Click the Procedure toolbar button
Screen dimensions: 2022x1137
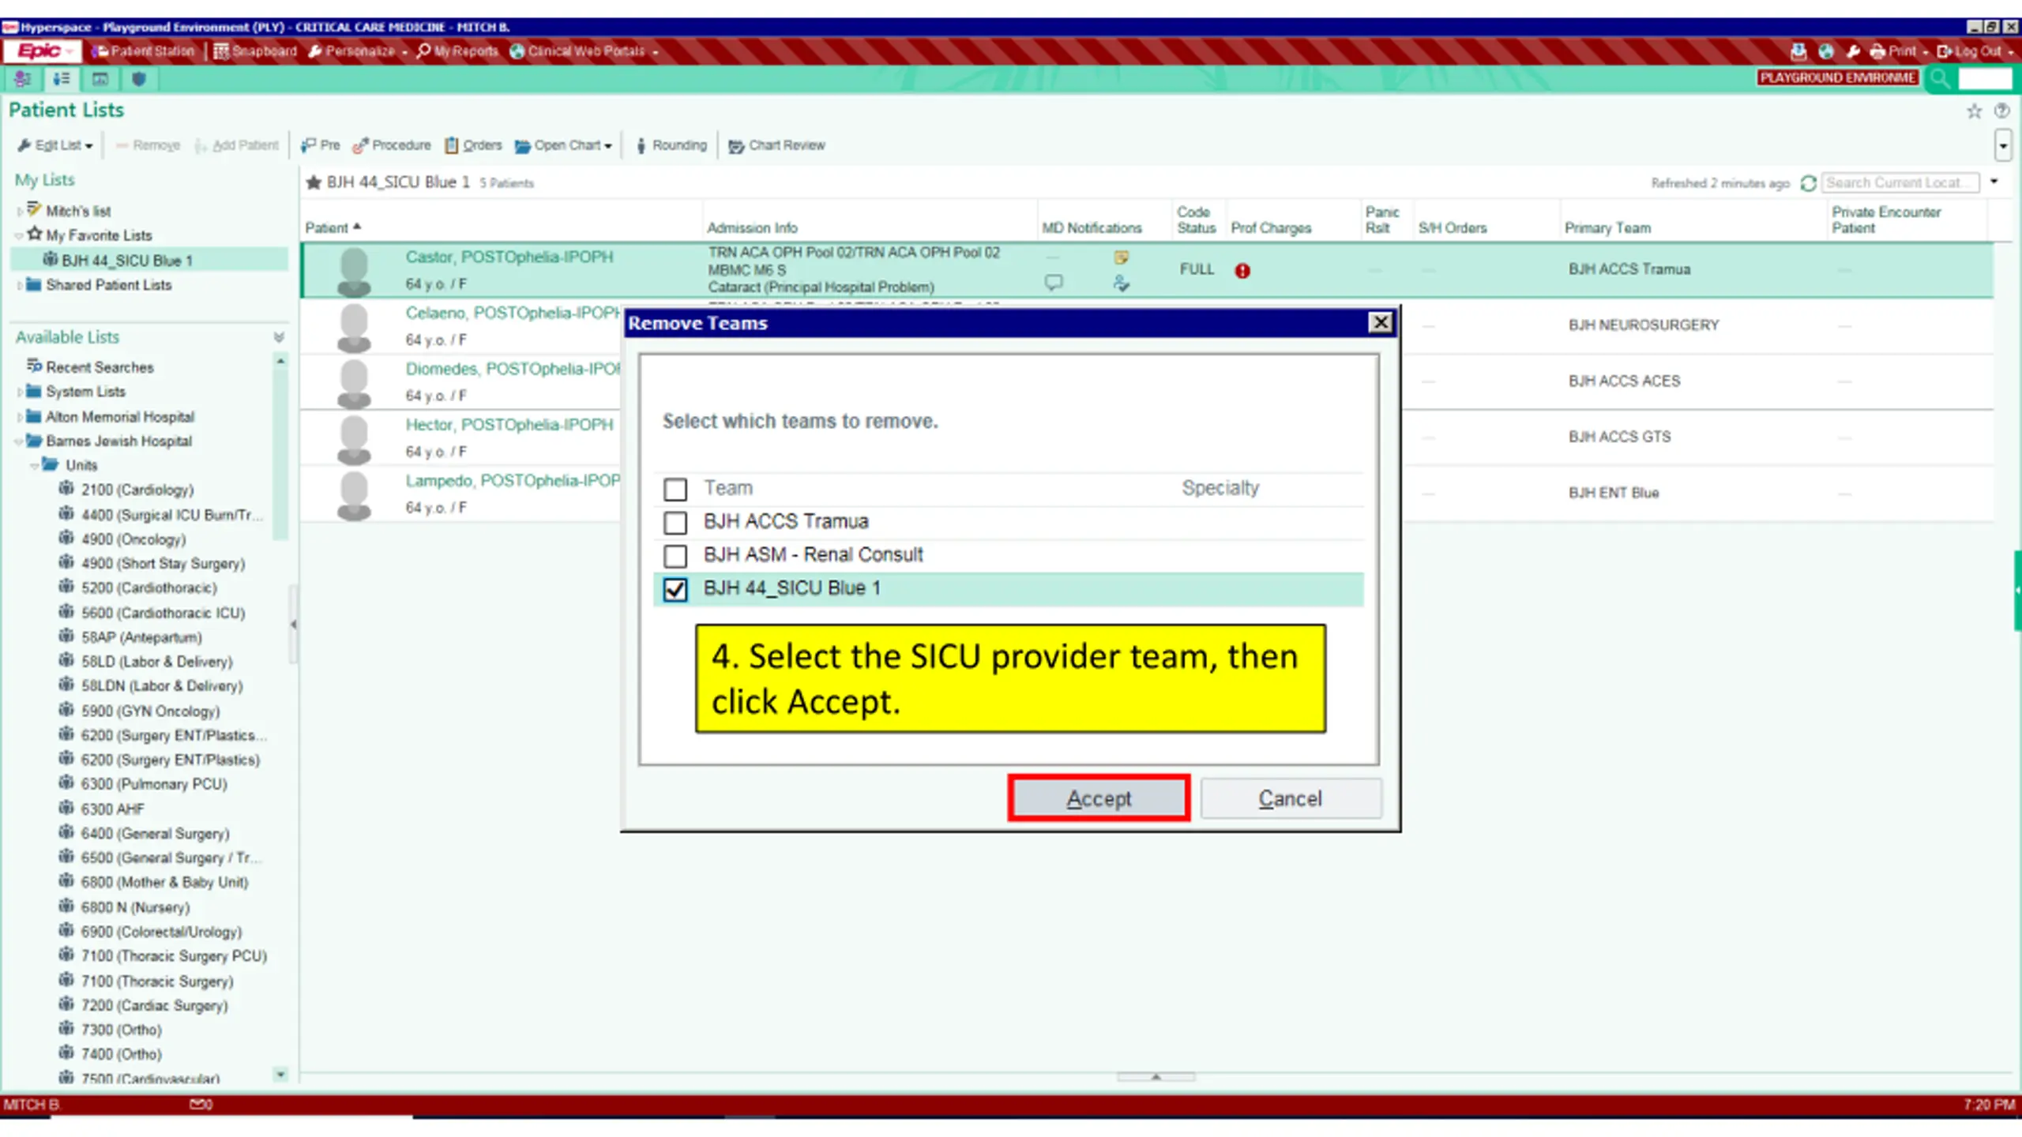pyautogui.click(x=392, y=145)
